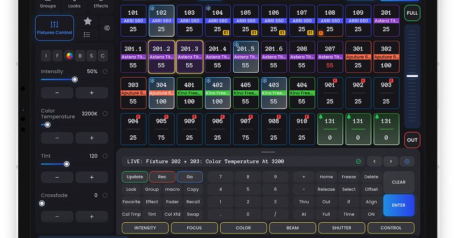The image size is (454, 238).
Task: Toggle the S shutter parameter filter
Action: click(x=91, y=56)
